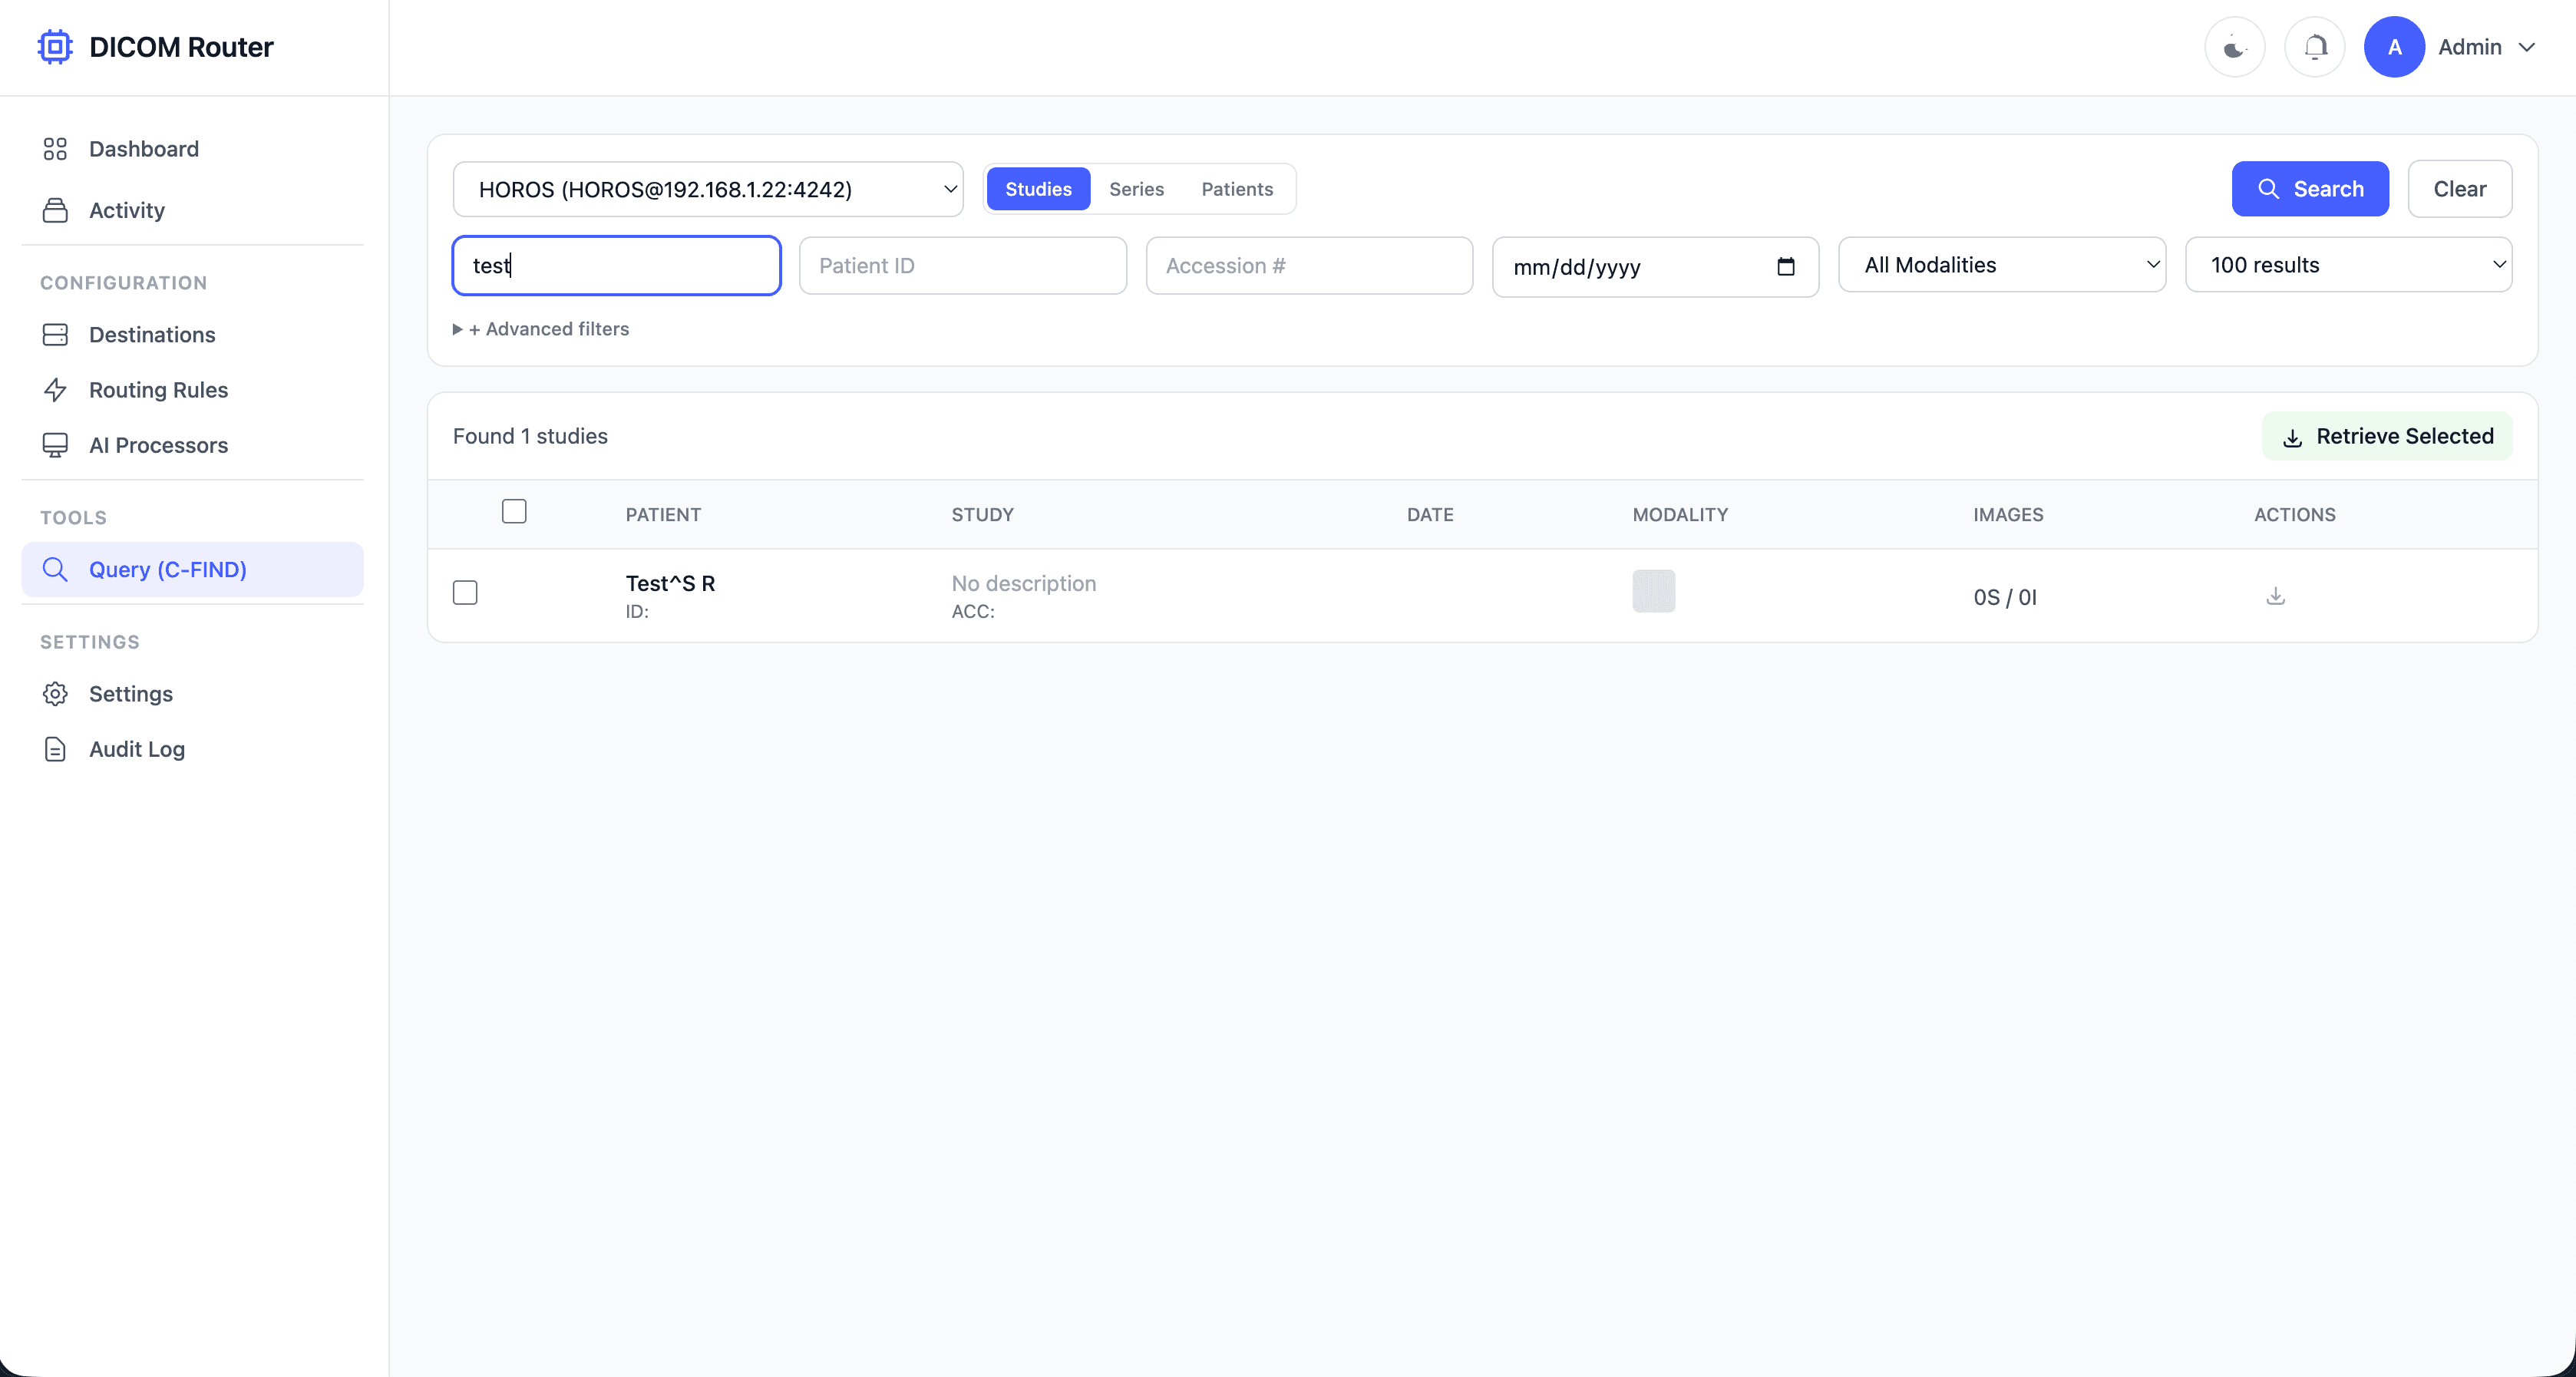Download the Test^S R study via Actions icon
This screenshot has height=1377, width=2576.
2275,596
